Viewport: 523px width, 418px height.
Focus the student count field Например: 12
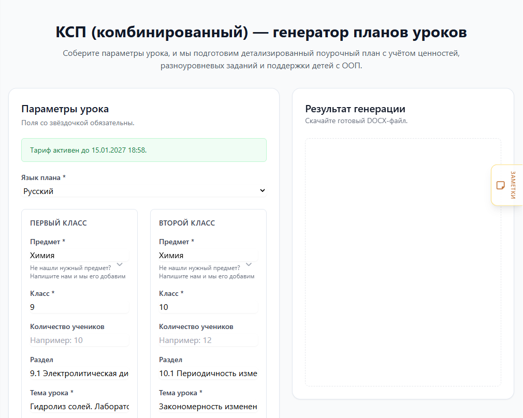[x=208, y=340]
